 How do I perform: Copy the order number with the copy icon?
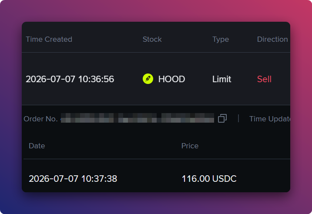[222, 119]
